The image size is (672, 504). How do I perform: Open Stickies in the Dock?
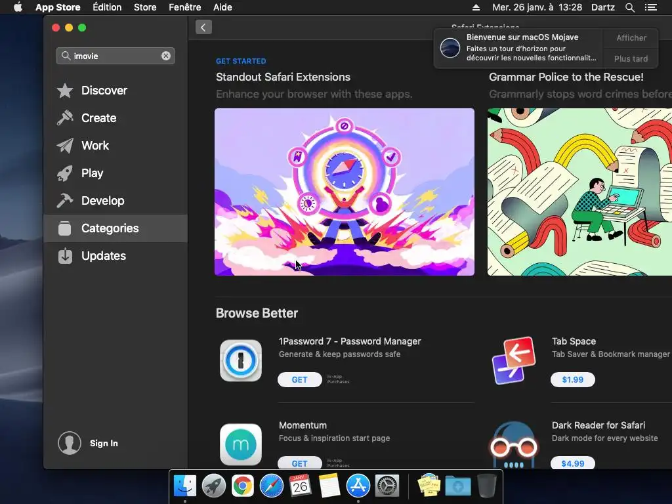point(429,486)
